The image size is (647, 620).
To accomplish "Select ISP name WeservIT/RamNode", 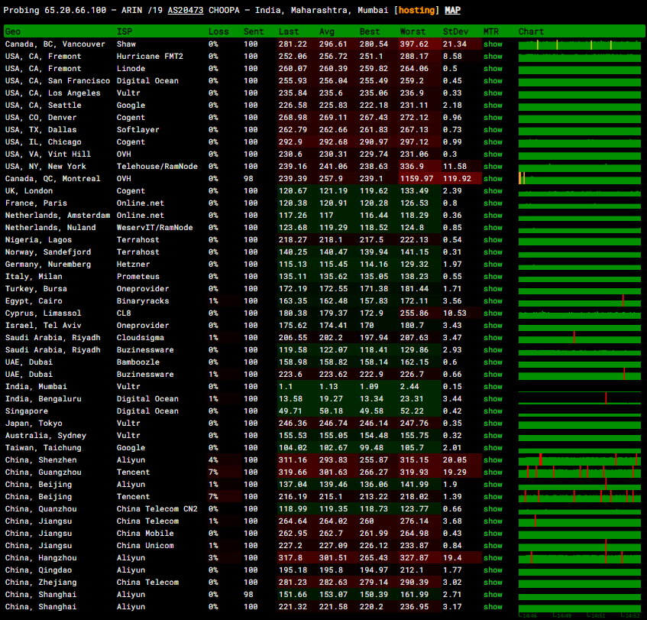I will tap(155, 228).
